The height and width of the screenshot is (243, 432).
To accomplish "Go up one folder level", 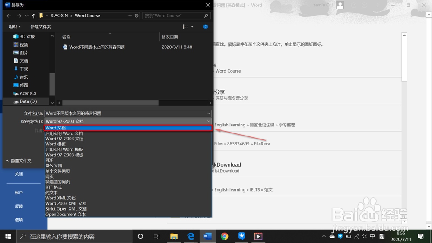I will click(x=34, y=16).
